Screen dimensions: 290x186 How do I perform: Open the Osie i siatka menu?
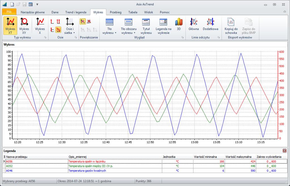click(70, 26)
